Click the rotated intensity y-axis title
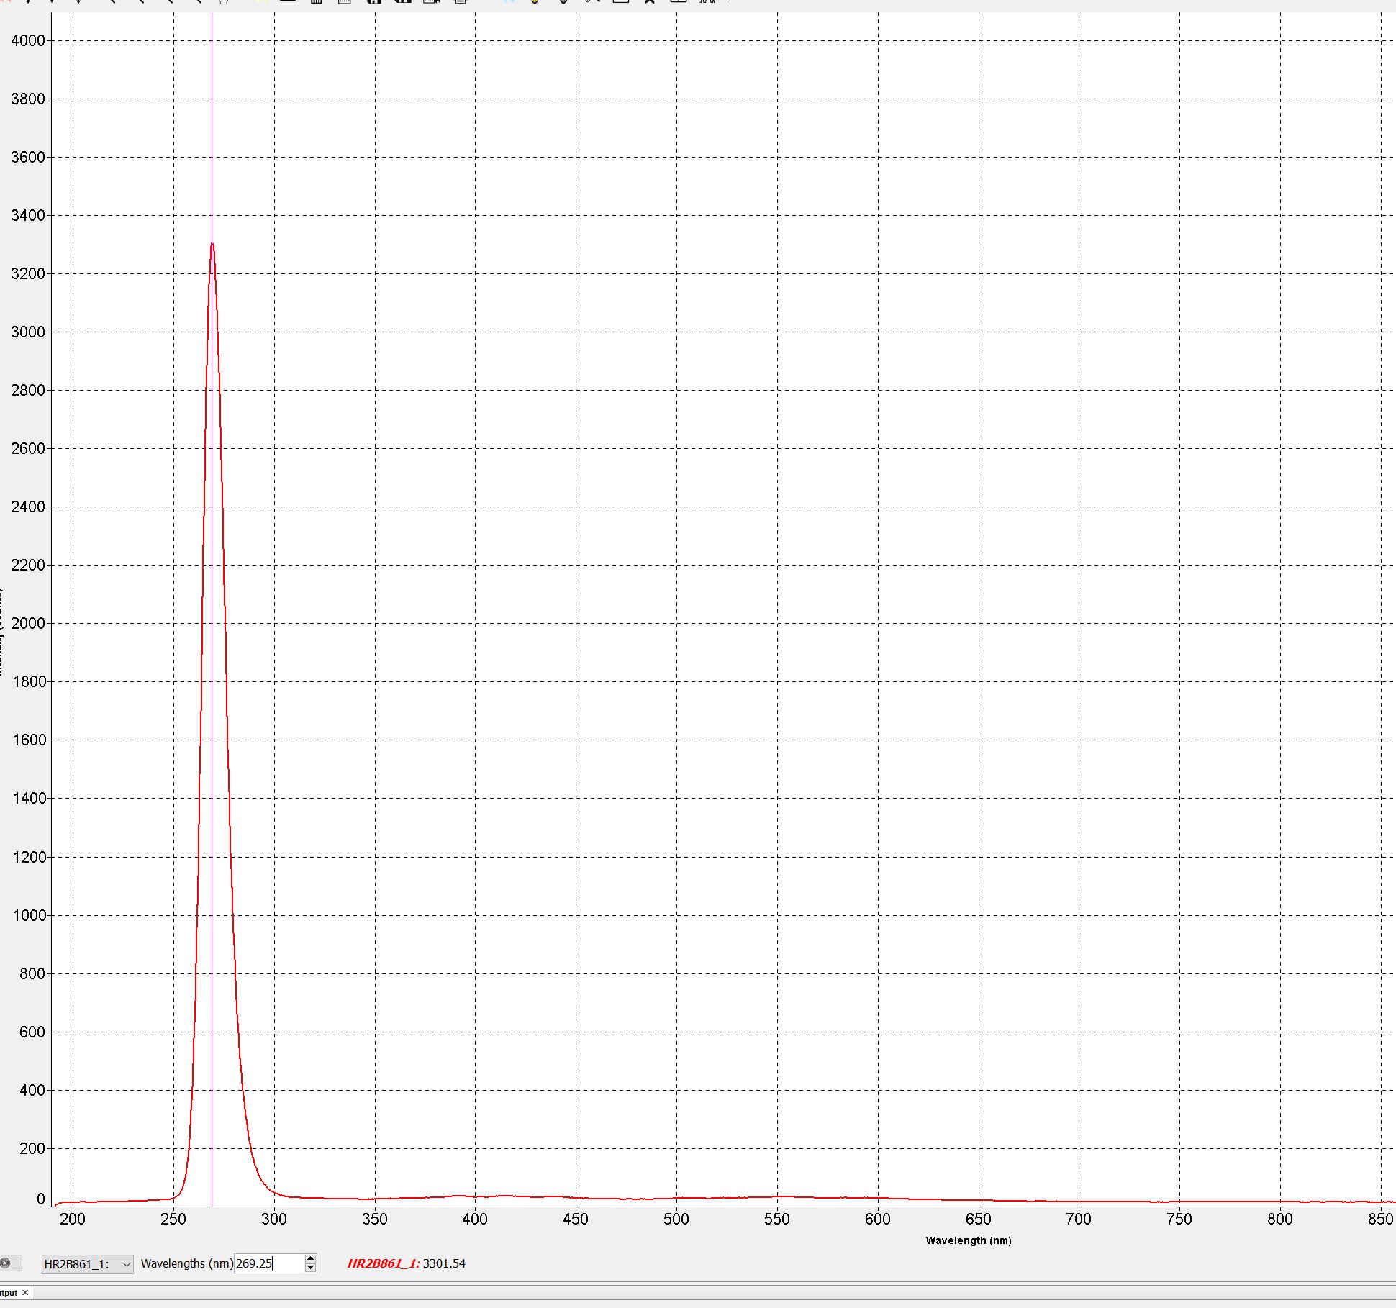 tap(1, 633)
